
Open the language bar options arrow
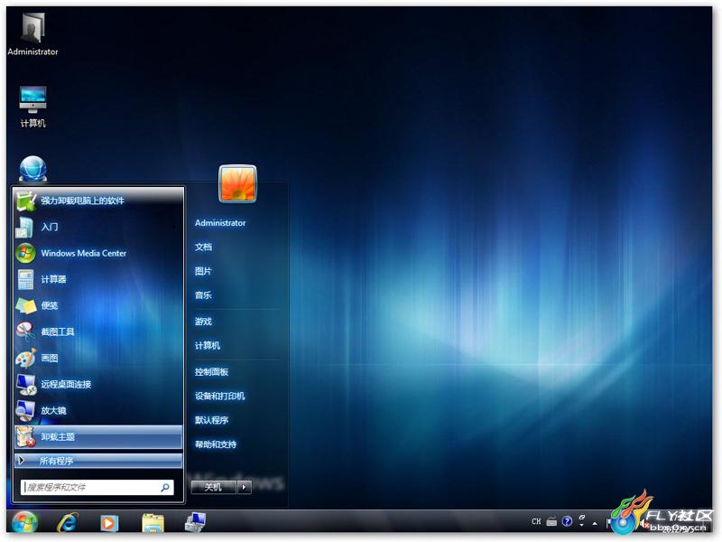click(582, 526)
